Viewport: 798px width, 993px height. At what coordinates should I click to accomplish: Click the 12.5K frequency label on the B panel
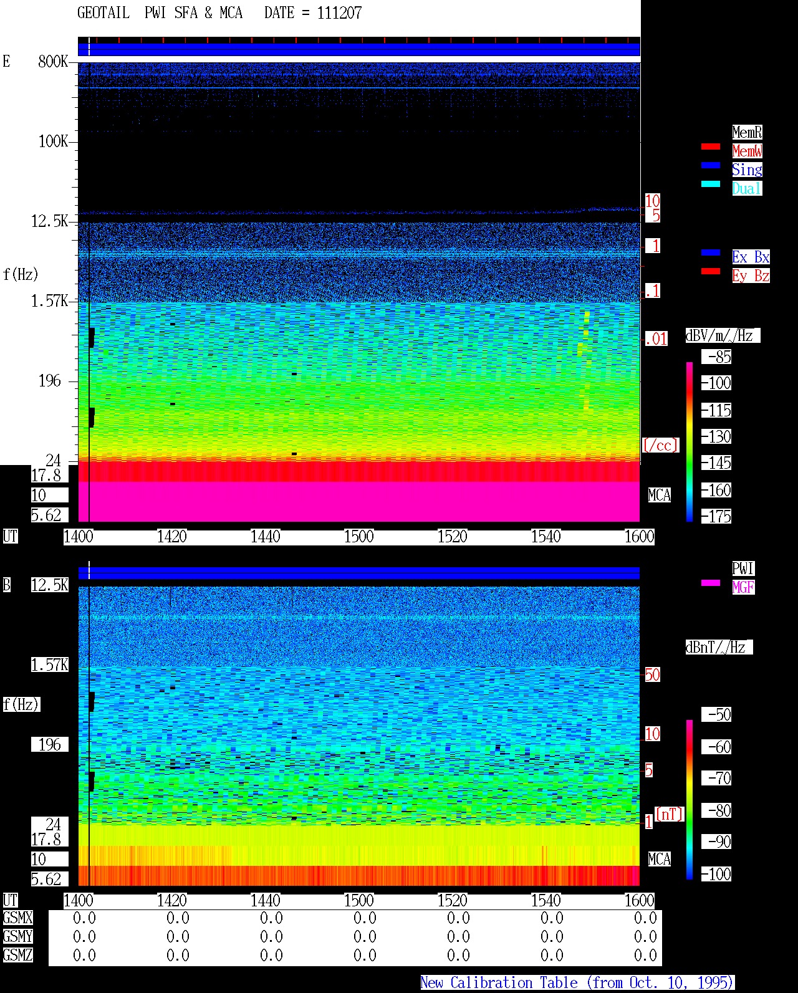click(x=50, y=585)
